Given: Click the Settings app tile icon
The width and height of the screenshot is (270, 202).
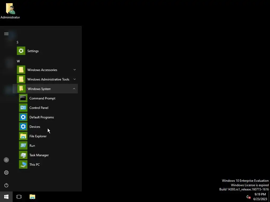Looking at the screenshot, I should [21, 51].
